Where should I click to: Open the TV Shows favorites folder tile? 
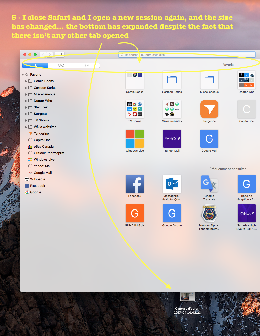[135, 109]
